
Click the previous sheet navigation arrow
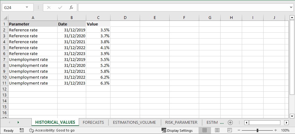point(9,122)
